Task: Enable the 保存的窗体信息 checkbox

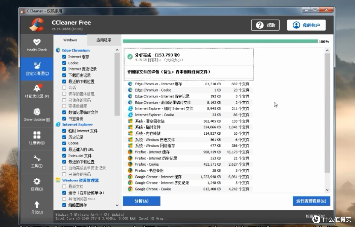Action: pyautogui.click(x=64, y=94)
